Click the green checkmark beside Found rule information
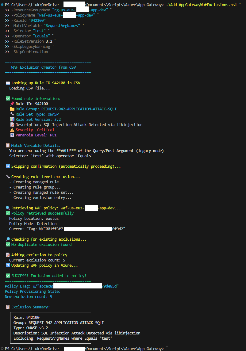This screenshot has width=246, height=351. [8, 99]
